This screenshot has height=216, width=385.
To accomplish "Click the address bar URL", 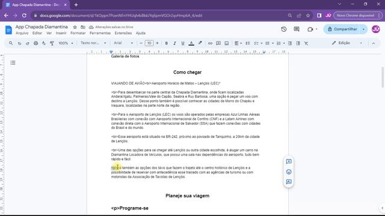I will point(121,16).
